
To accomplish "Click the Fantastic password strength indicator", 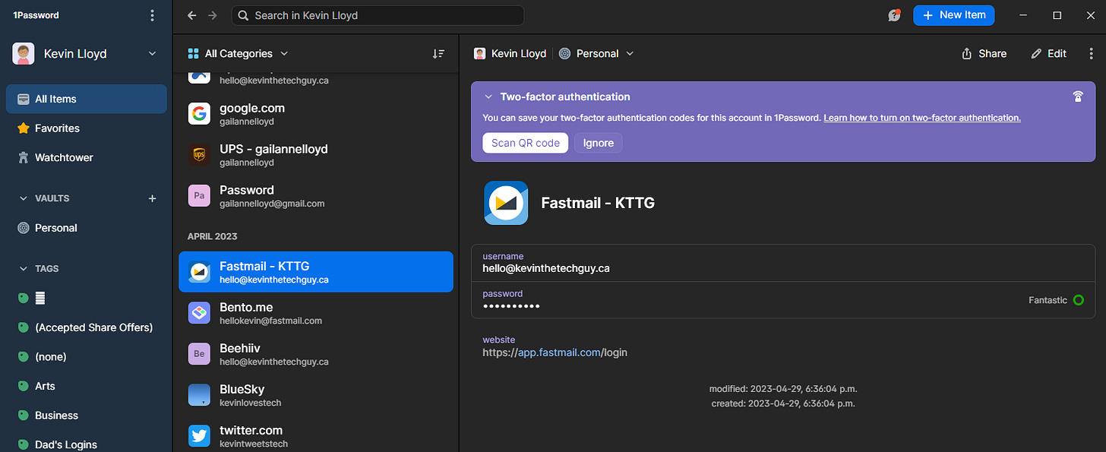I will click(1056, 300).
